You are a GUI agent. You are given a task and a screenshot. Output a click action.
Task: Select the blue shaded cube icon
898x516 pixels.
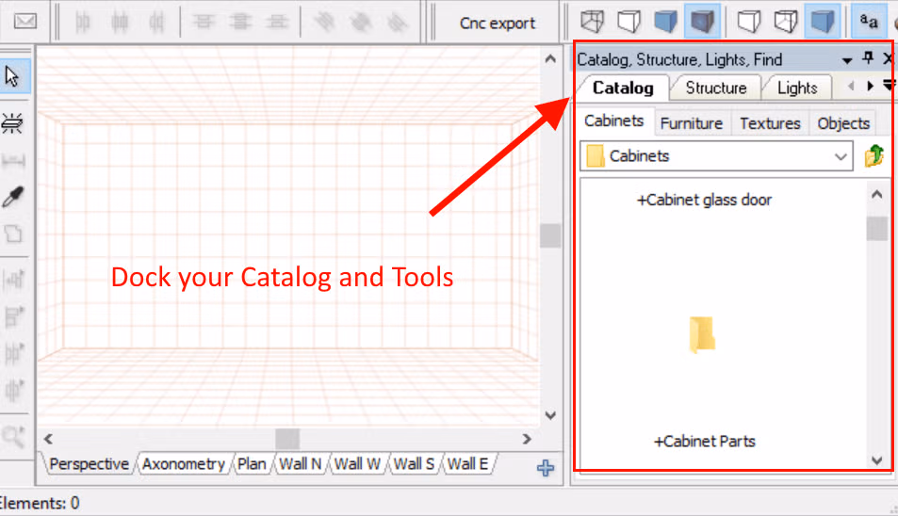[665, 22]
